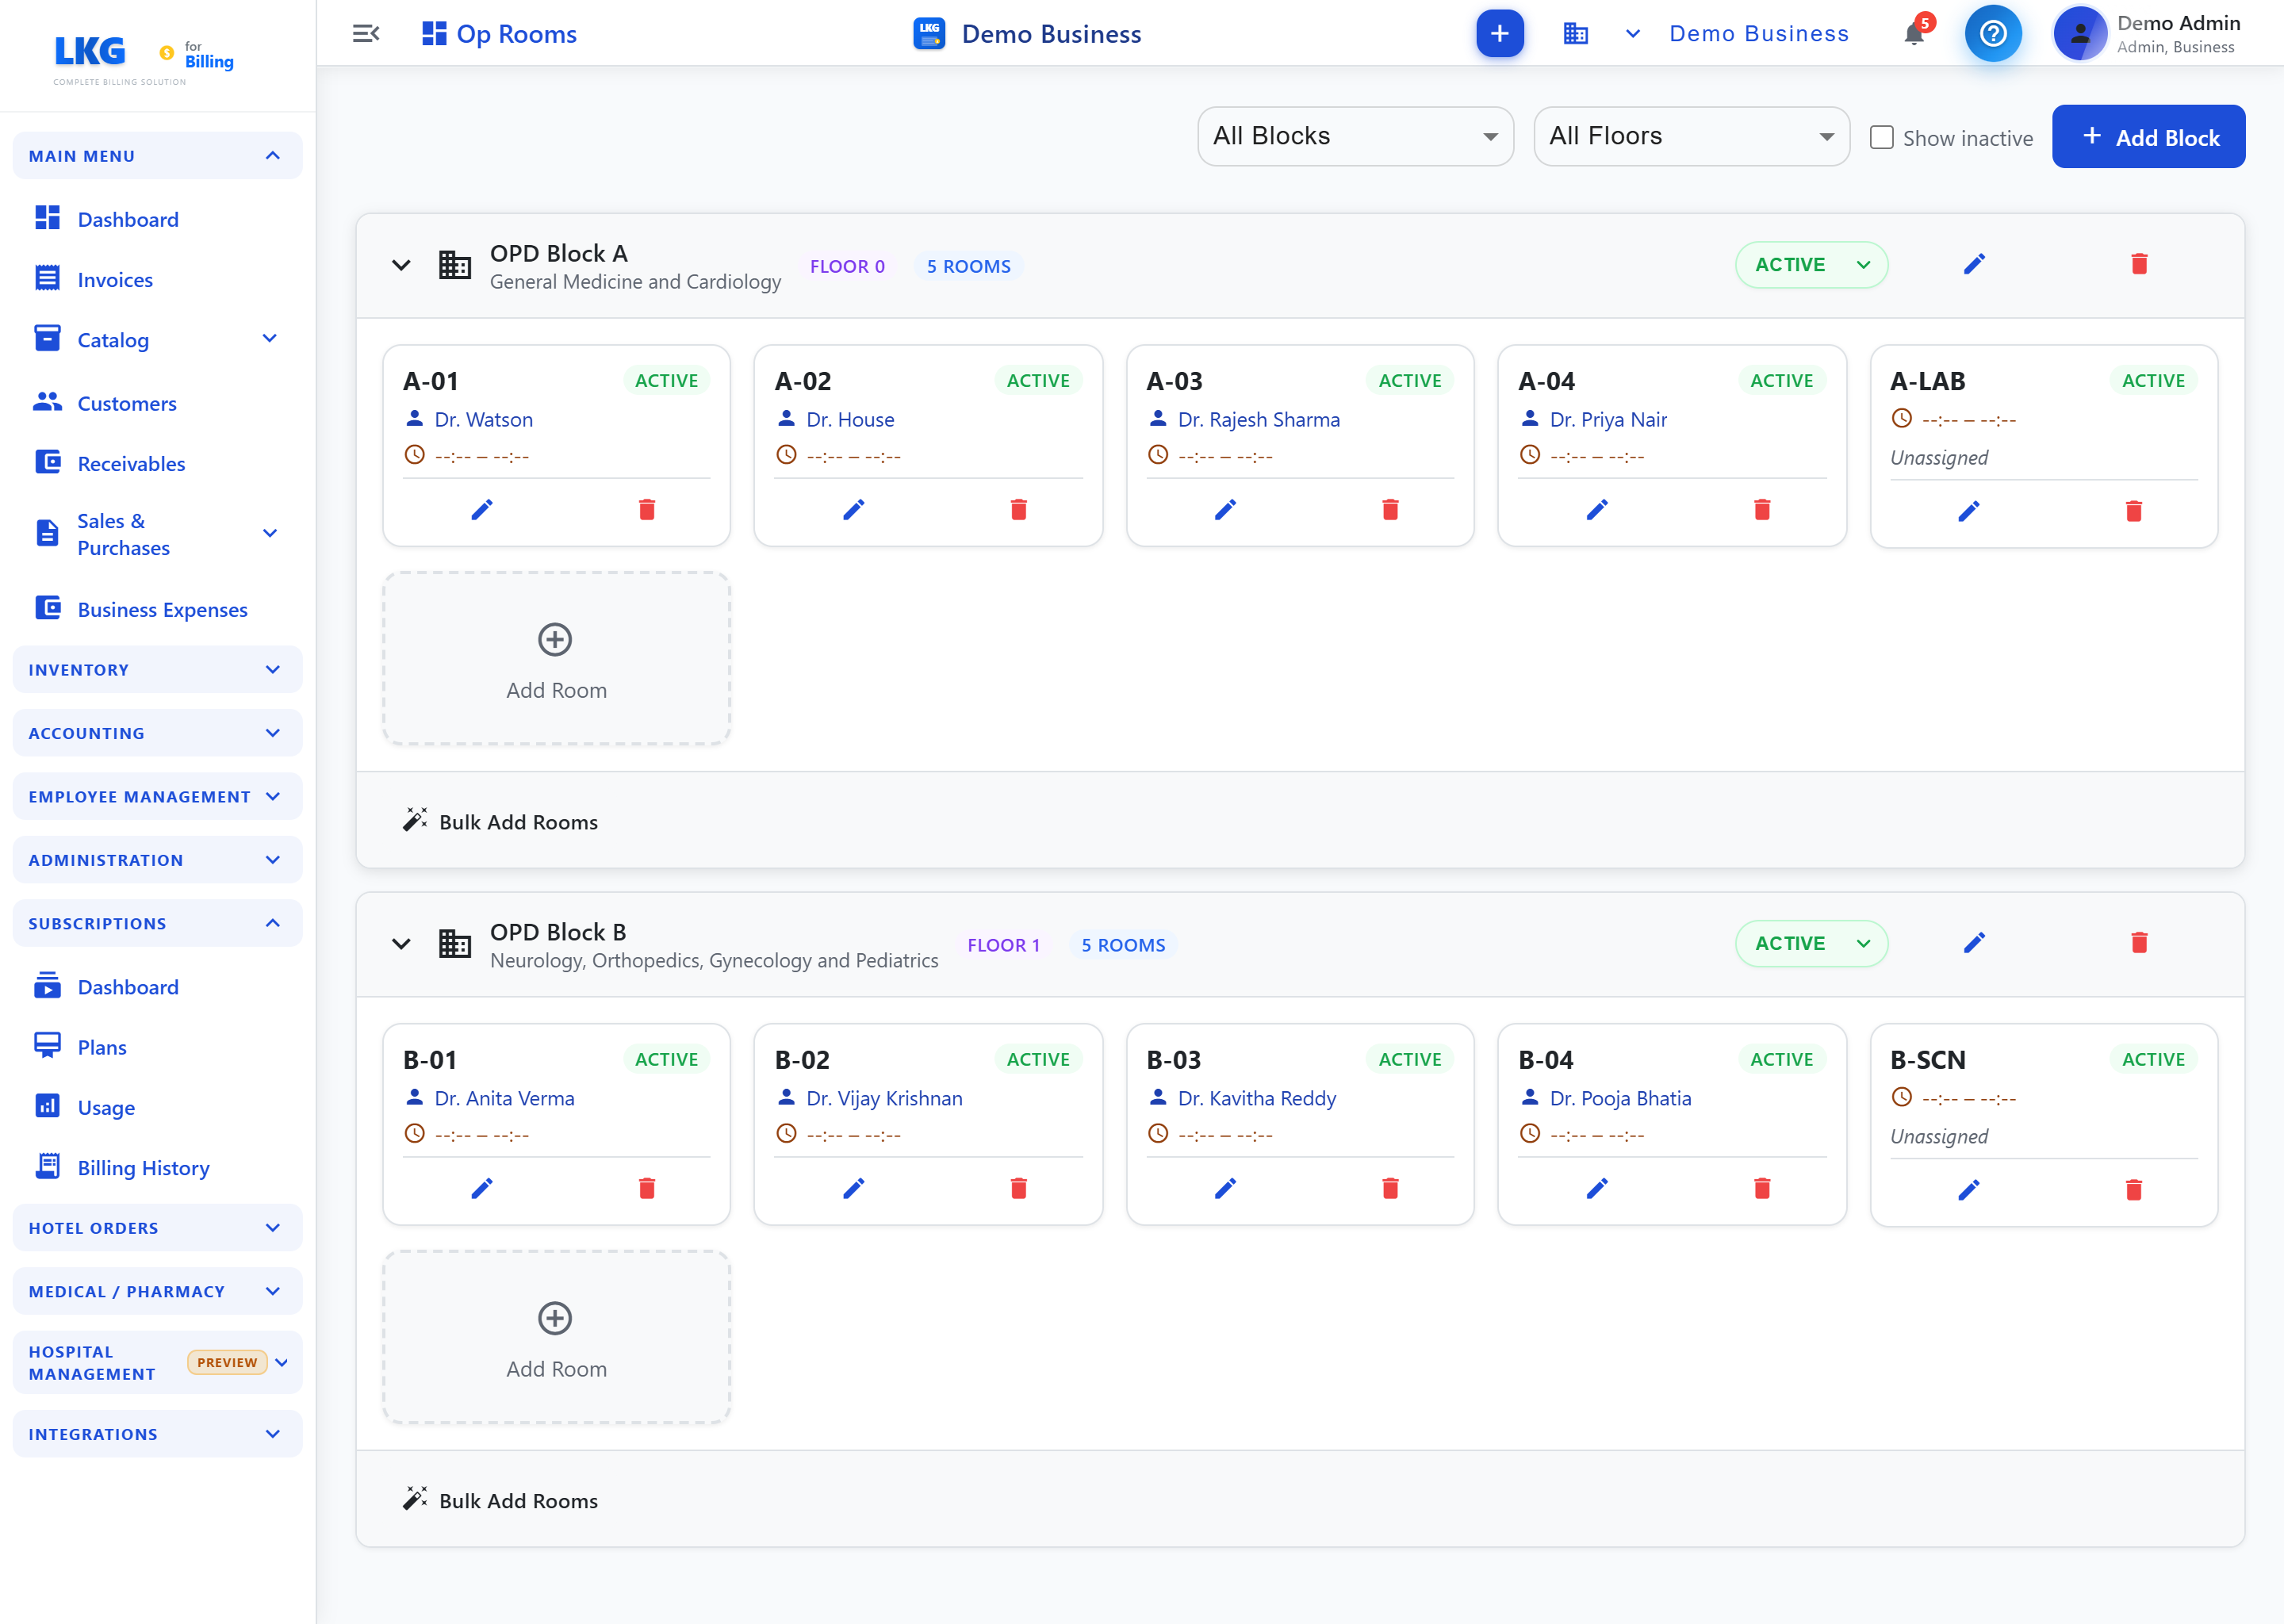Screen dimensions: 2284x1624
Task: Collapse sidebar with hamburger menu icon
Action: click(x=366, y=33)
